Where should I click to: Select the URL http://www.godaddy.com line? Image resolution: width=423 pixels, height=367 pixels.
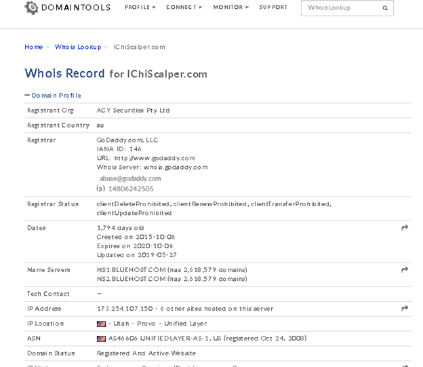click(146, 158)
